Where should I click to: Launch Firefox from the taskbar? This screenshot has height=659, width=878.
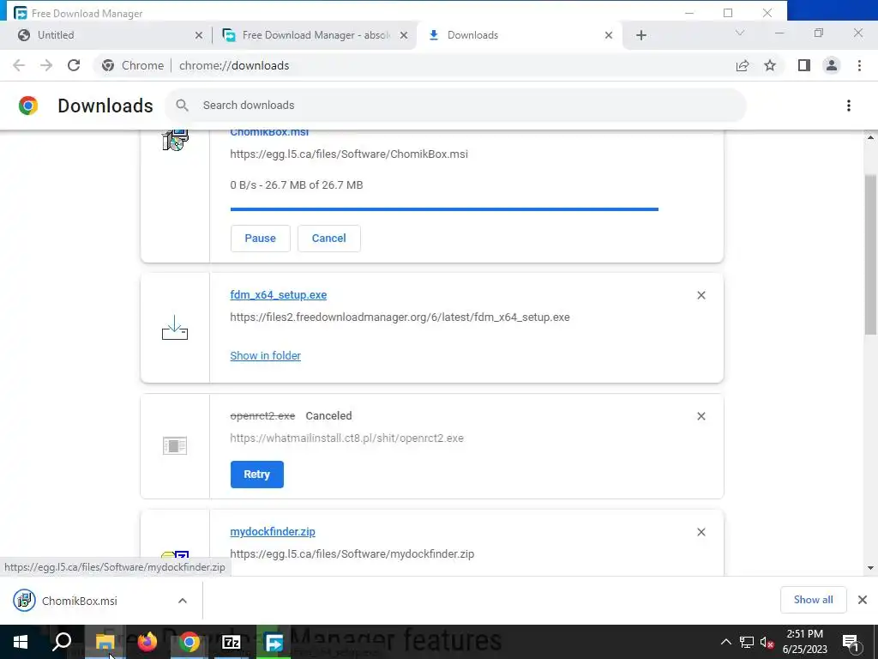coord(147,642)
